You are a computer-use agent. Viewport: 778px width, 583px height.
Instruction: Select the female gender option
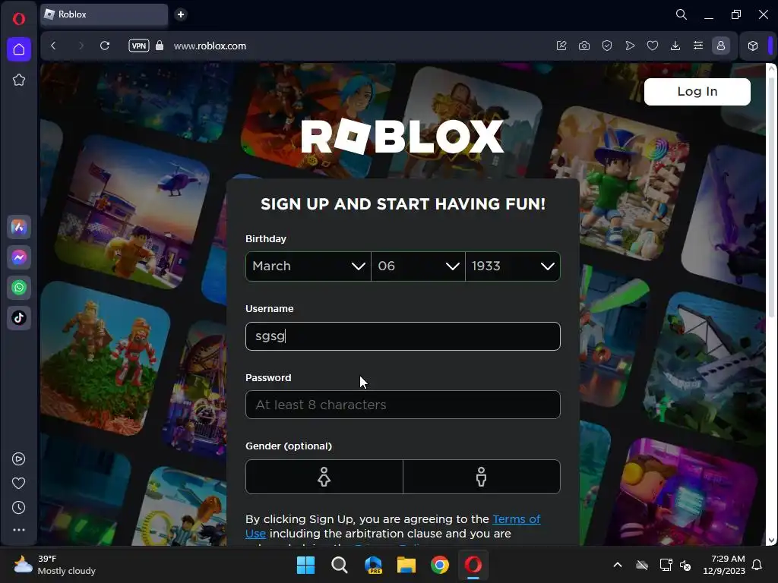click(x=324, y=477)
